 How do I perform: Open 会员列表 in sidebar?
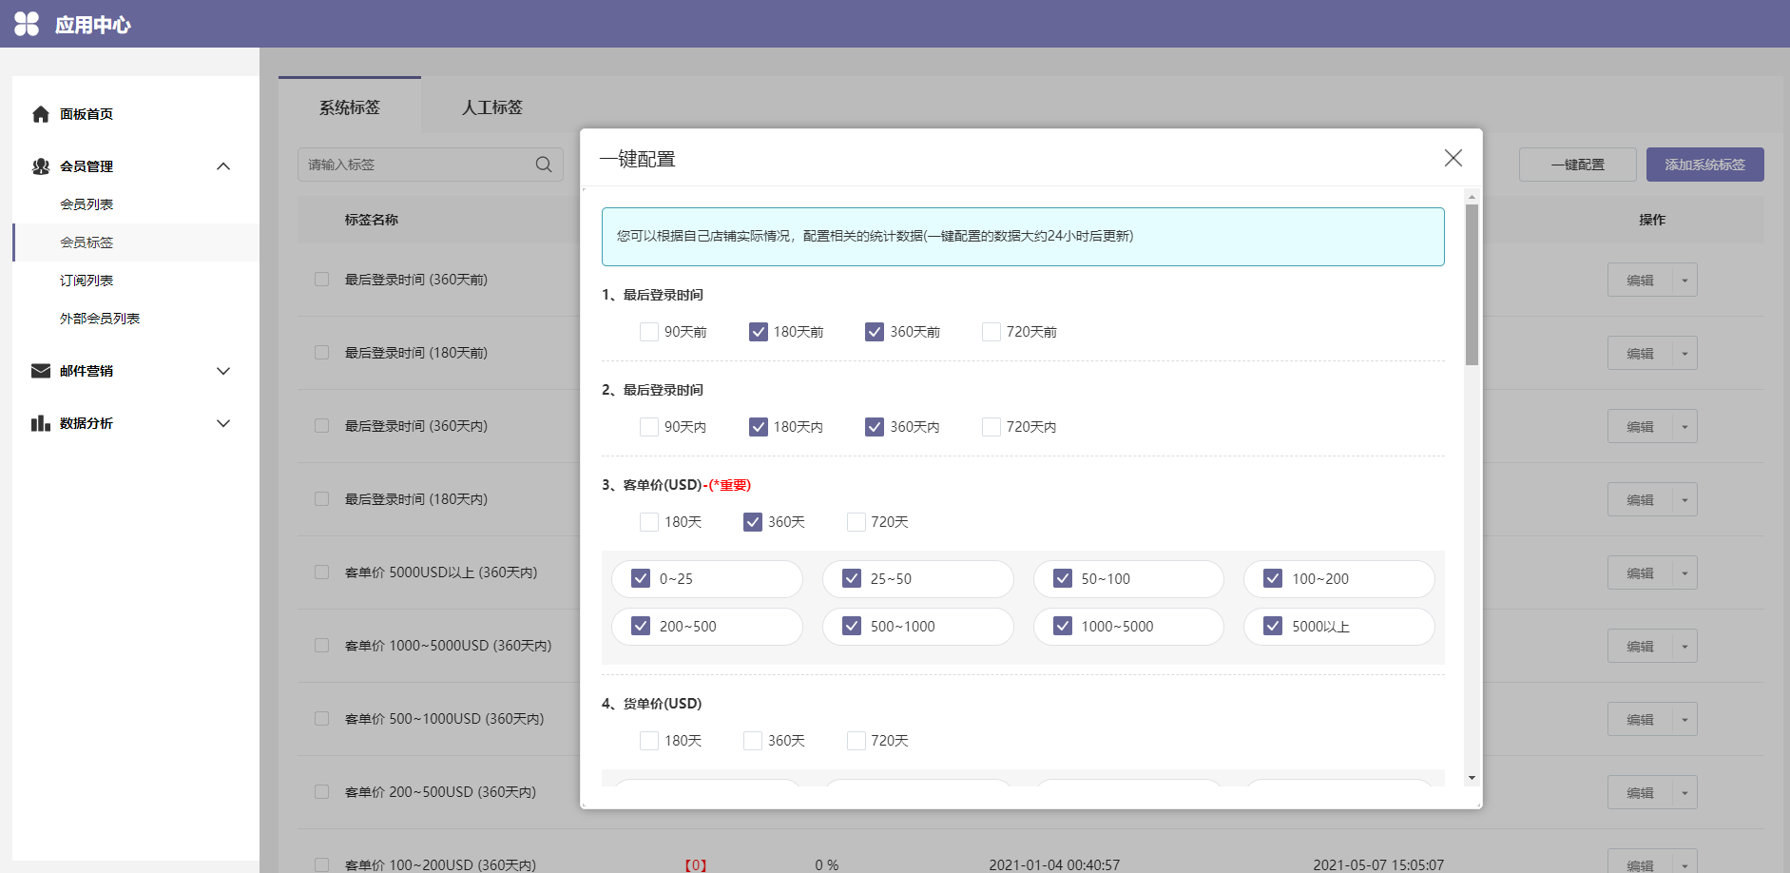87,204
